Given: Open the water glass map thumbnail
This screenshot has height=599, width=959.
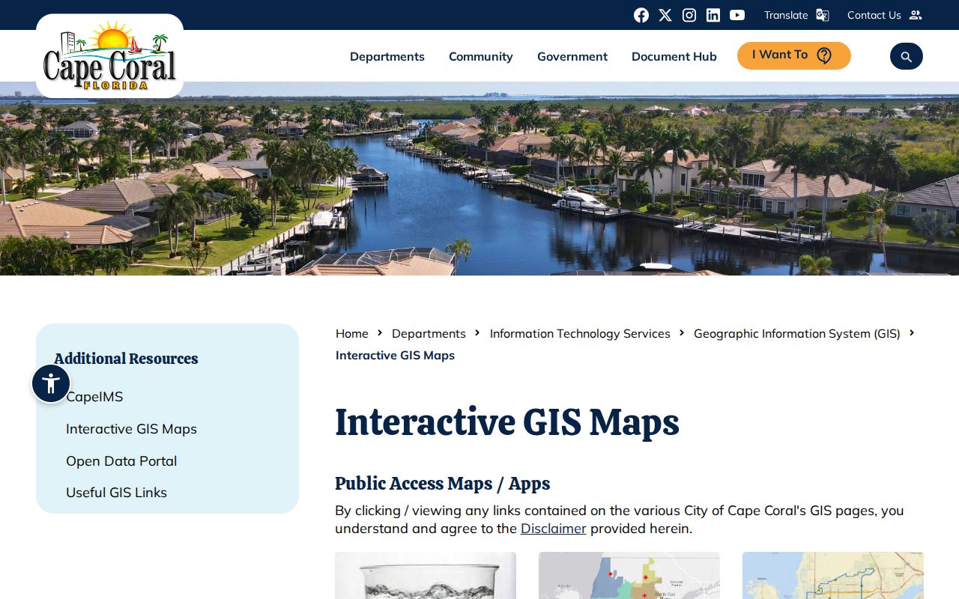Looking at the screenshot, I should 426,576.
